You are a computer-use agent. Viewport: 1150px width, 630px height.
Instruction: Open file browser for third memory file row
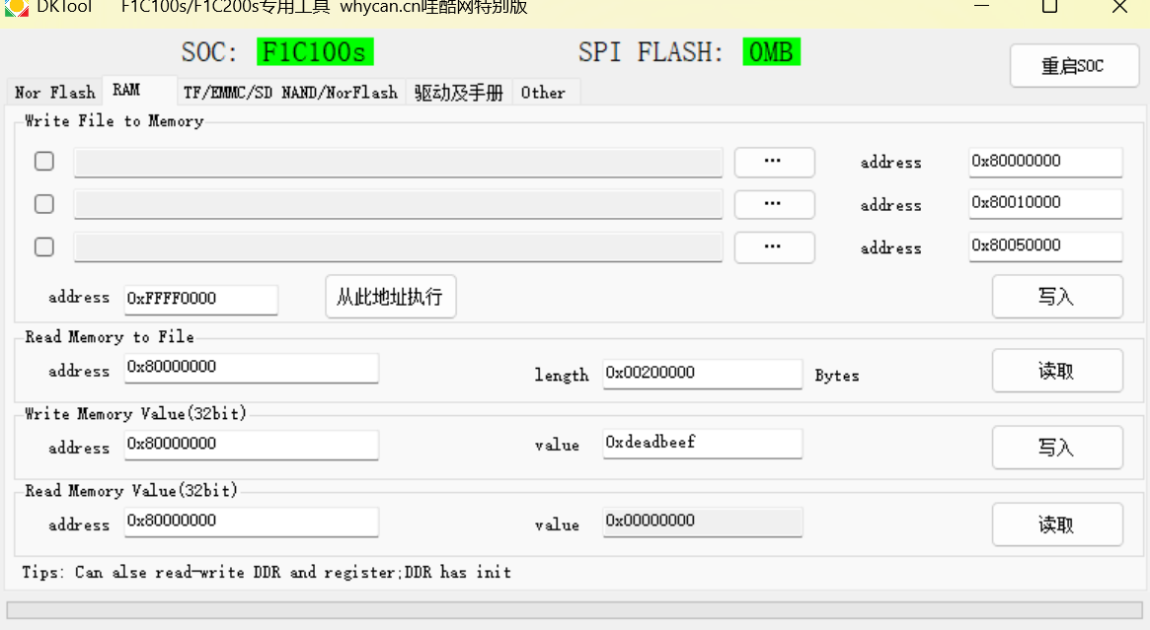point(774,246)
